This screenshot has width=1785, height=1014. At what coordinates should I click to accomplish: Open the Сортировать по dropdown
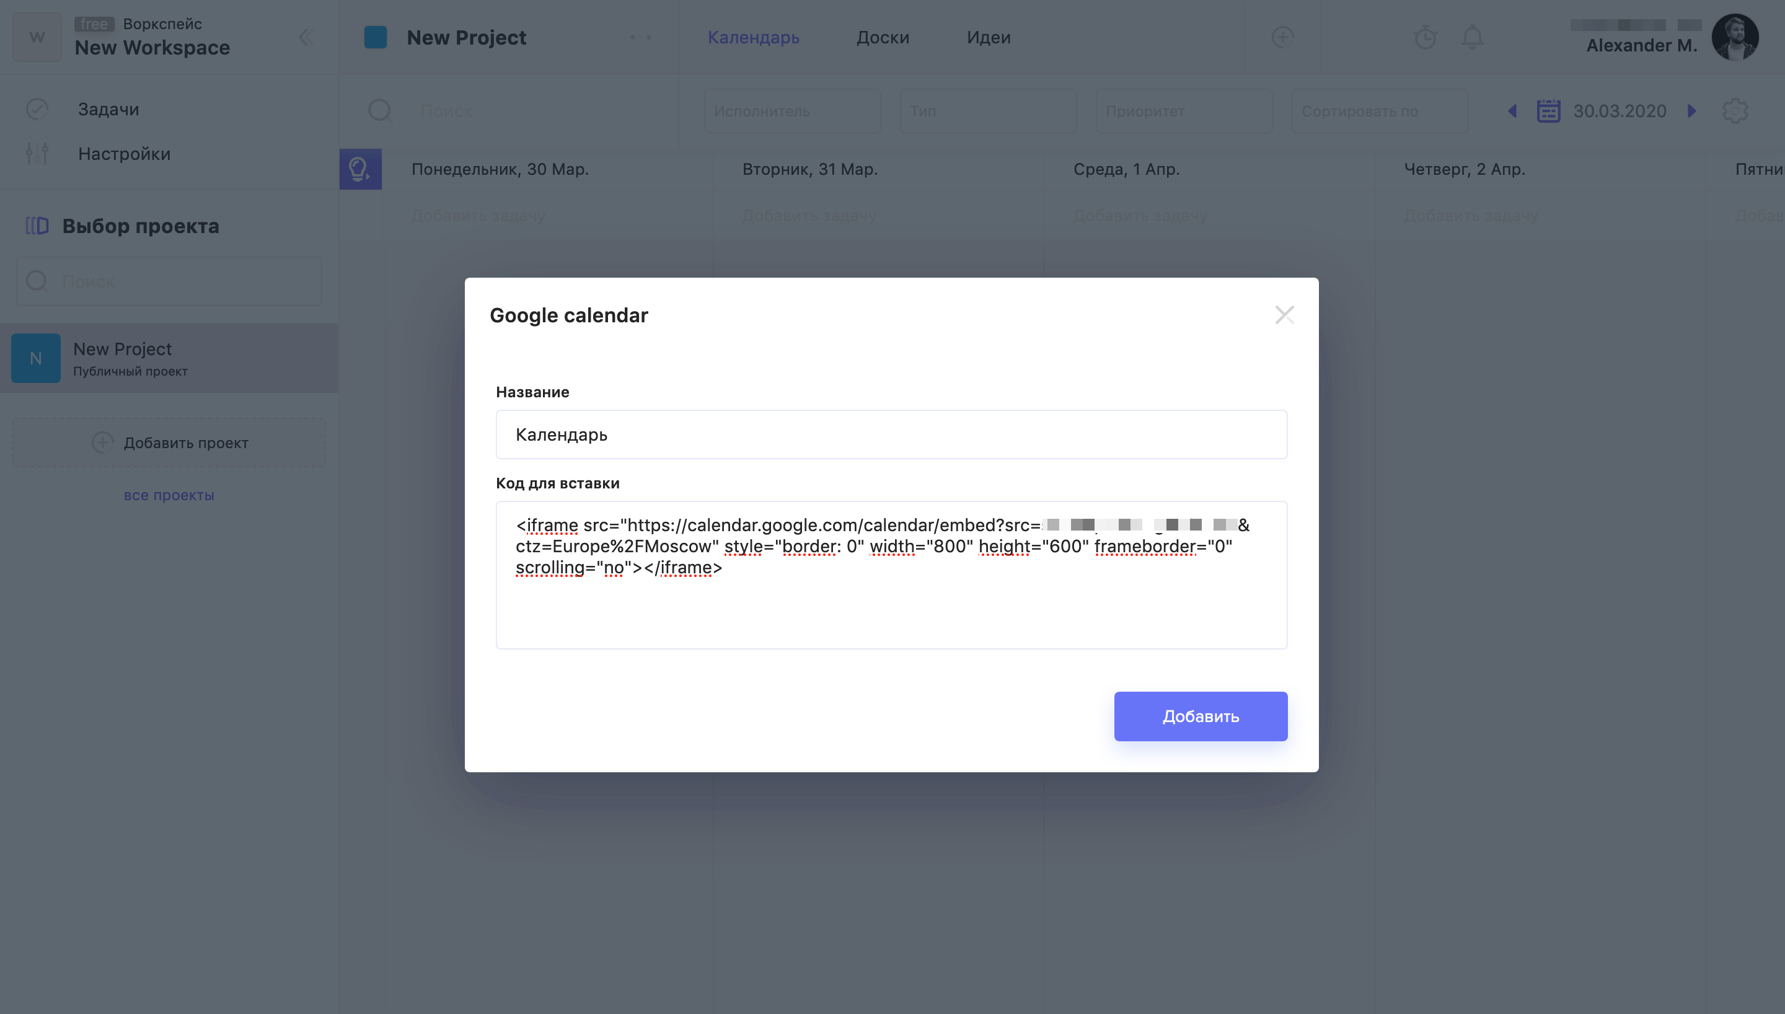(1380, 111)
